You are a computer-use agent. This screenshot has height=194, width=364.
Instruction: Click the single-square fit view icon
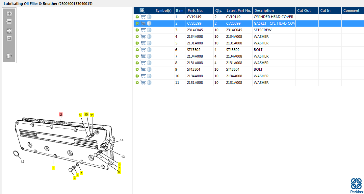(x=9, y=38)
